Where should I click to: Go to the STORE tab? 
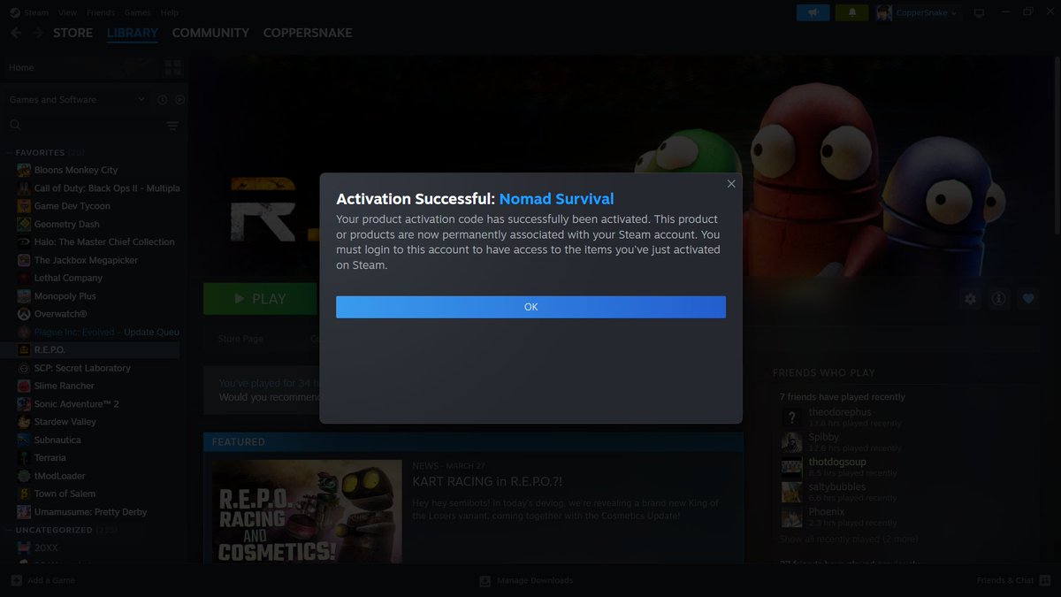coord(73,33)
